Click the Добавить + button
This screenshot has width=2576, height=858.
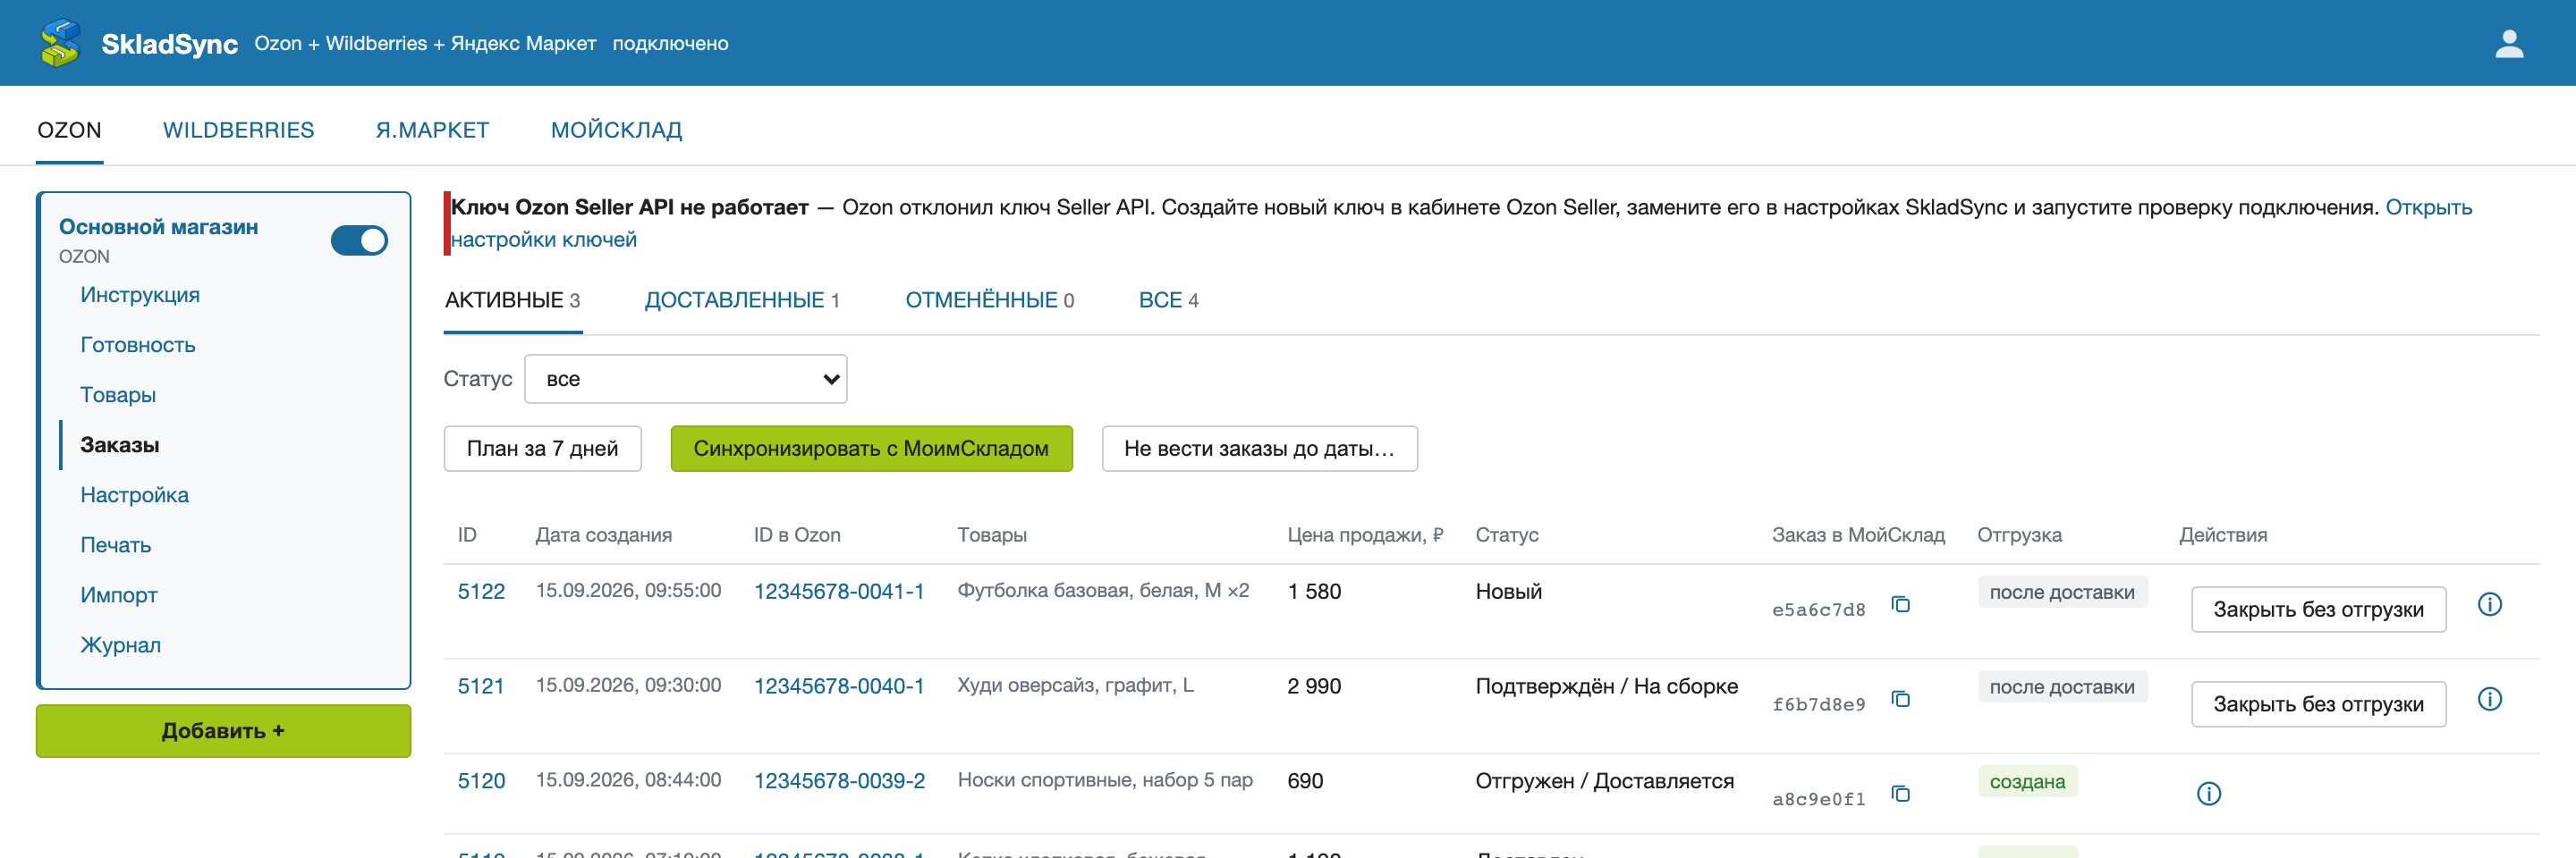pyautogui.click(x=223, y=731)
